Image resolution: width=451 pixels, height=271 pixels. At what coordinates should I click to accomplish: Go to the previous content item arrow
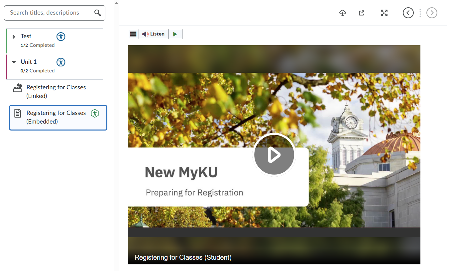pos(408,13)
